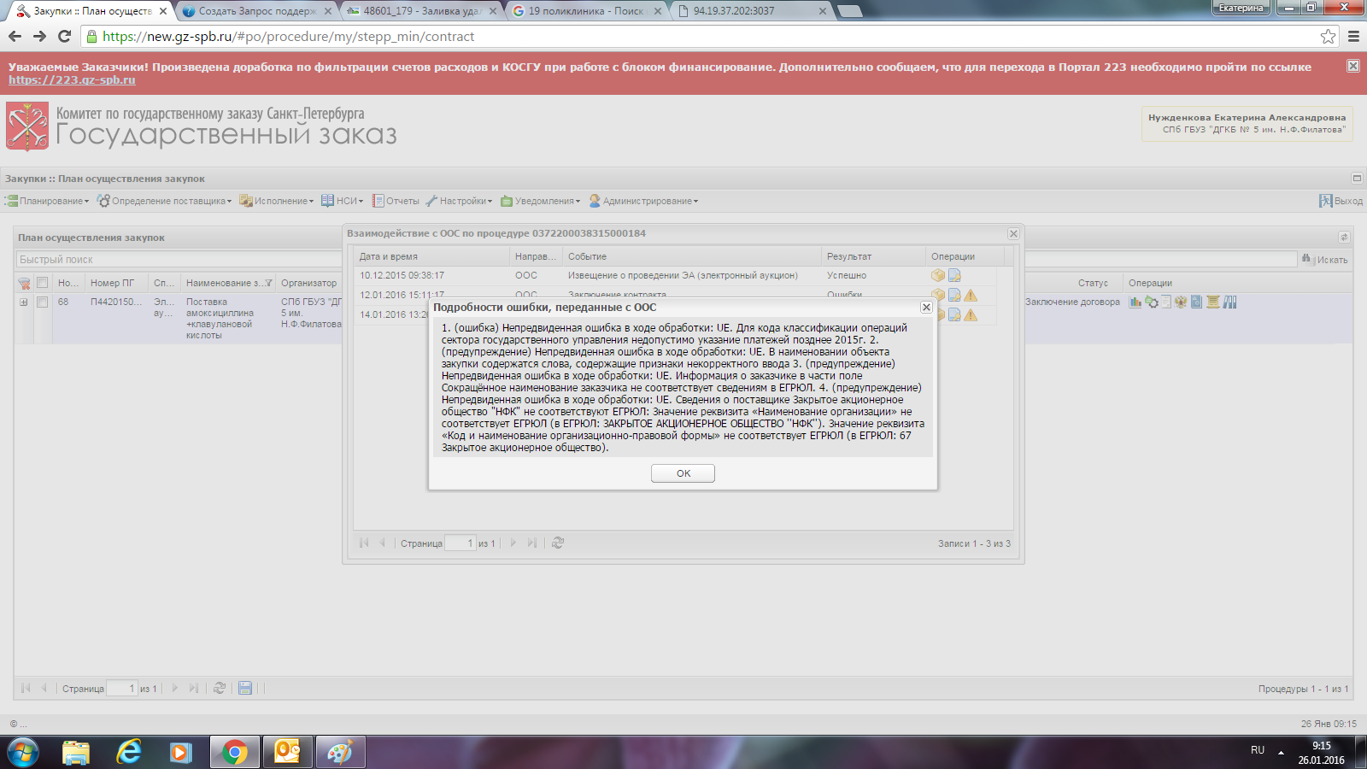Click the page document operation icon in procedure row
Screen dimensions: 1367x769
click(1166, 302)
